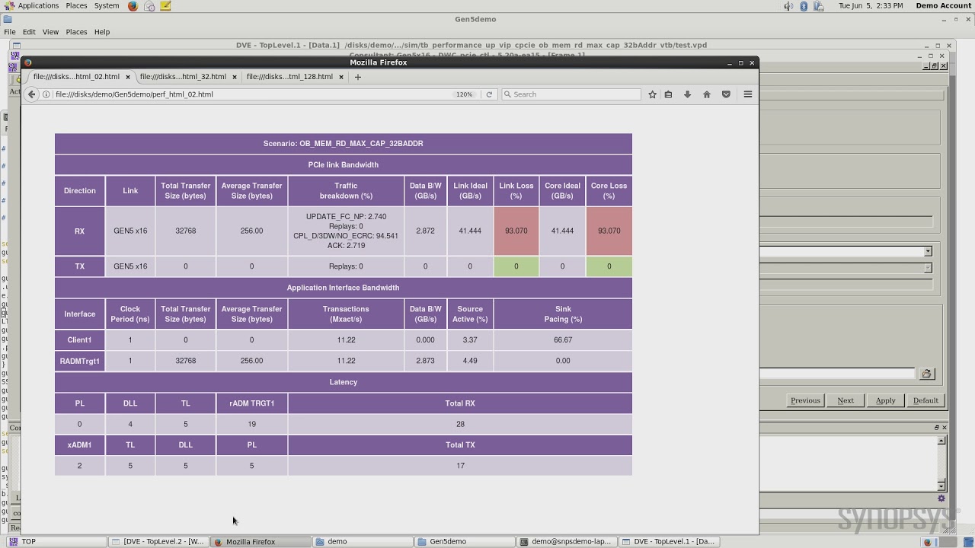Expand the second dropdown in DVE dialog
Viewport: 975px width, 548px height.
coord(927,268)
